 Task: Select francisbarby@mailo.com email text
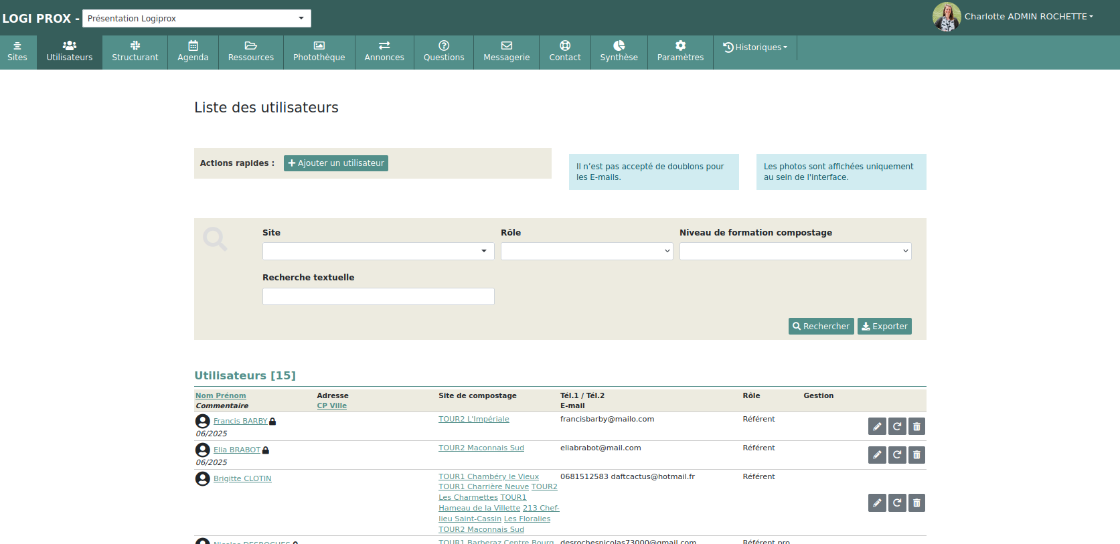pyautogui.click(x=607, y=420)
